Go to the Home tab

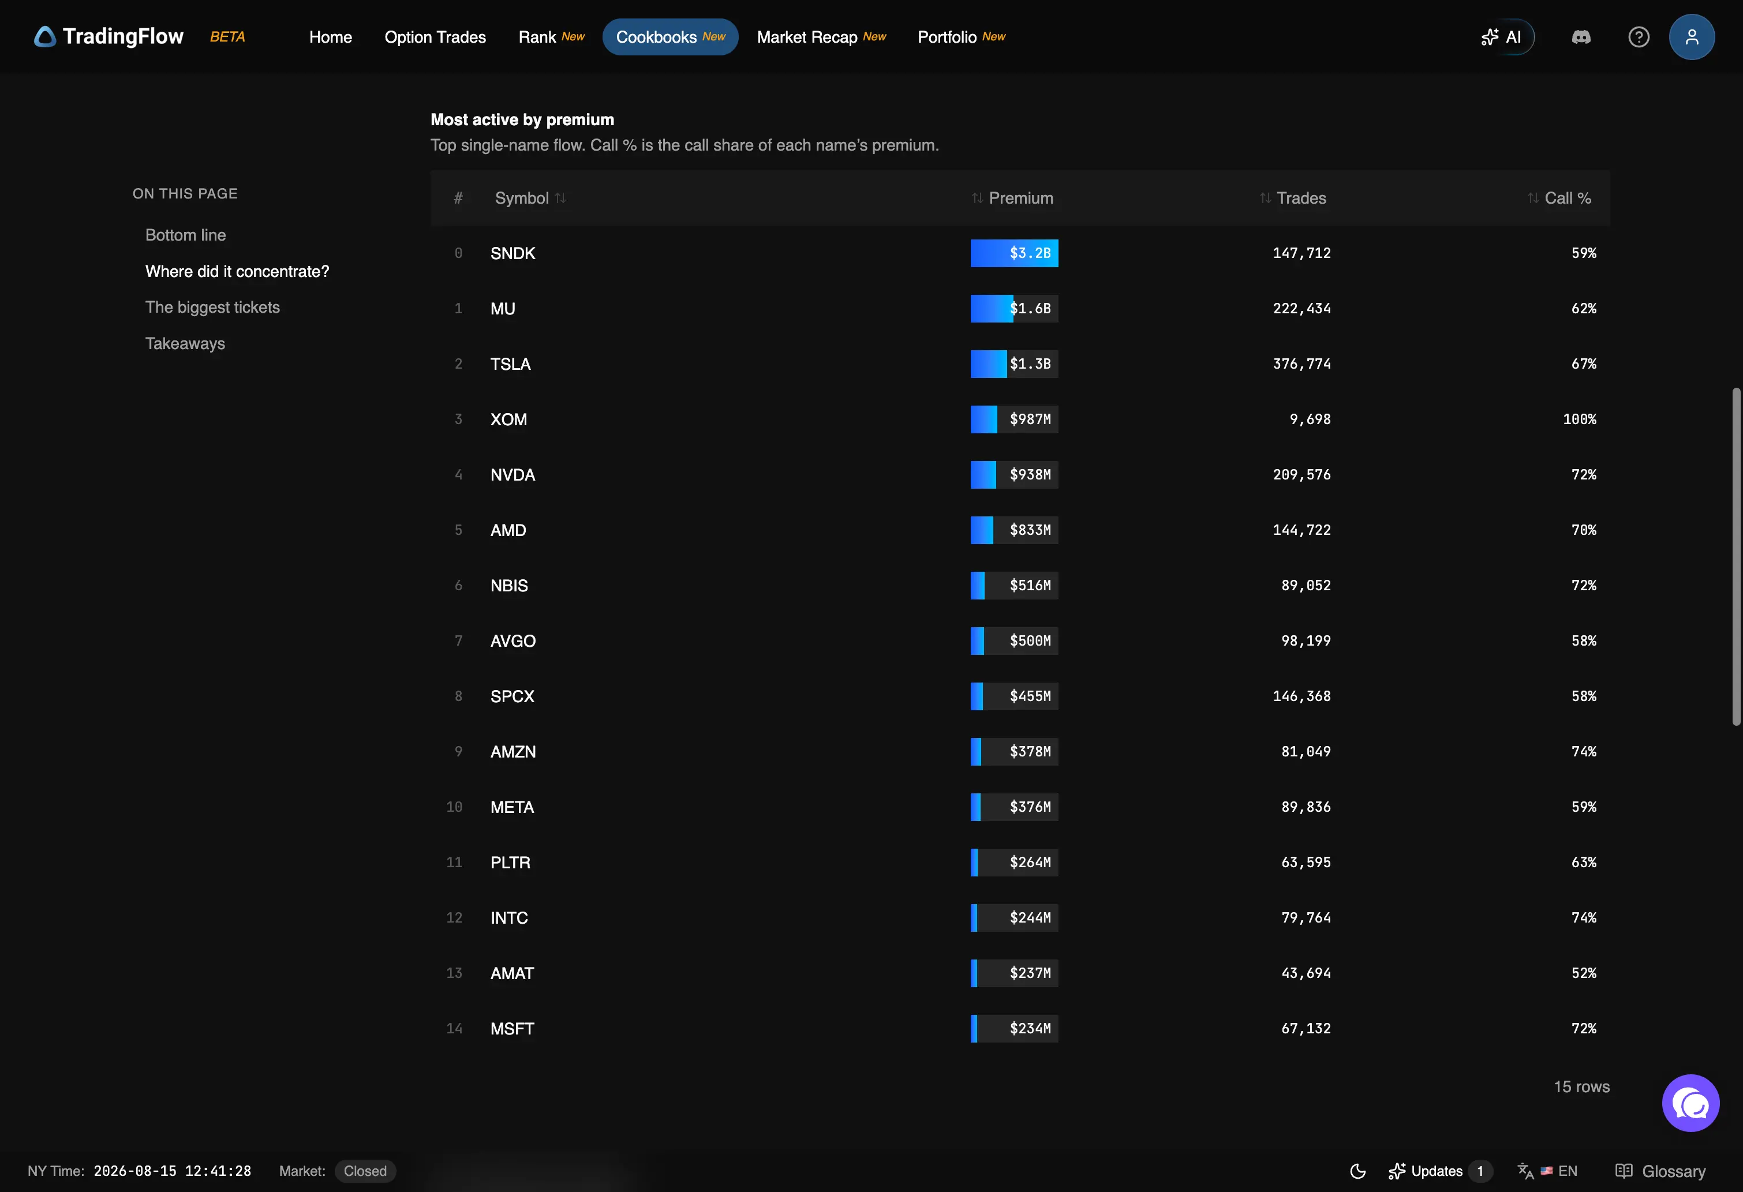(x=331, y=37)
